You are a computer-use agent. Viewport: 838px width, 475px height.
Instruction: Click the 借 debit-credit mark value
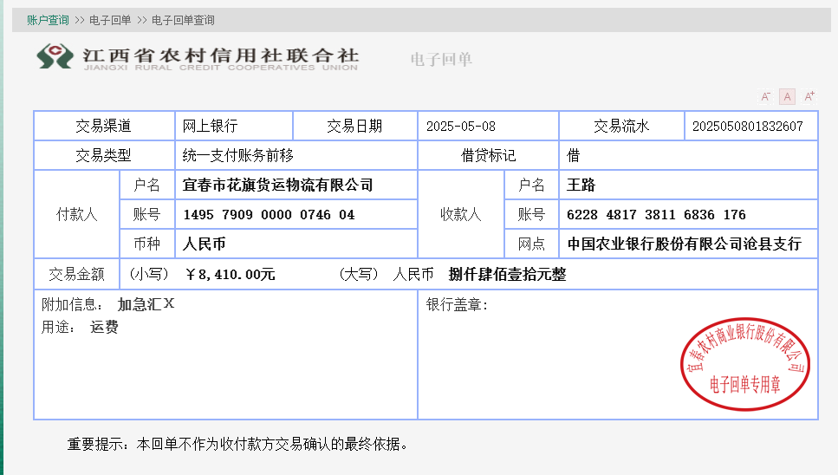click(574, 155)
